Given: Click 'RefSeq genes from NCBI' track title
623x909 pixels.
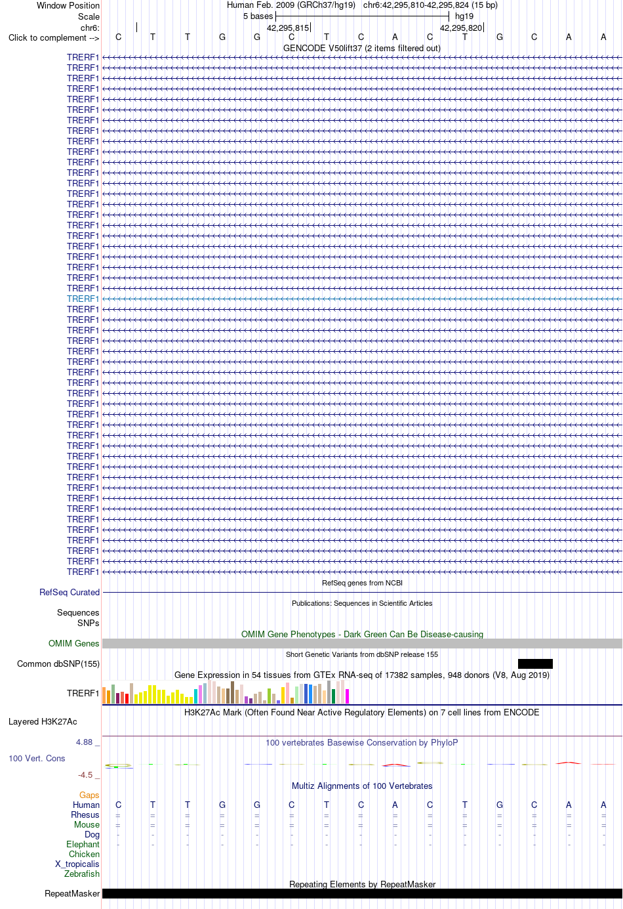Looking at the screenshot, I should click(x=362, y=583).
